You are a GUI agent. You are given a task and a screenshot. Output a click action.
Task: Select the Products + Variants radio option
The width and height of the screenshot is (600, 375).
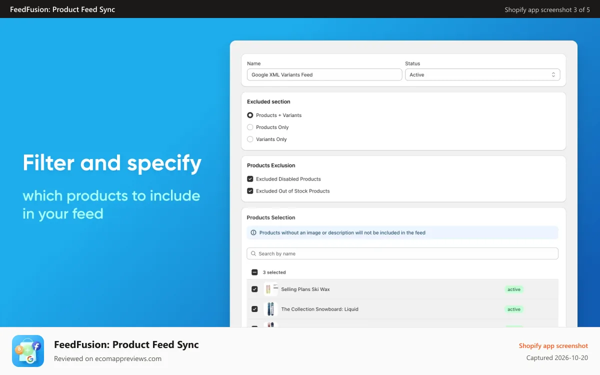250,115
